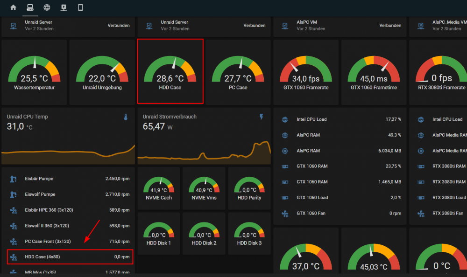Open the home view tab
Screen dimensions: 467x277
tap(13, 7)
